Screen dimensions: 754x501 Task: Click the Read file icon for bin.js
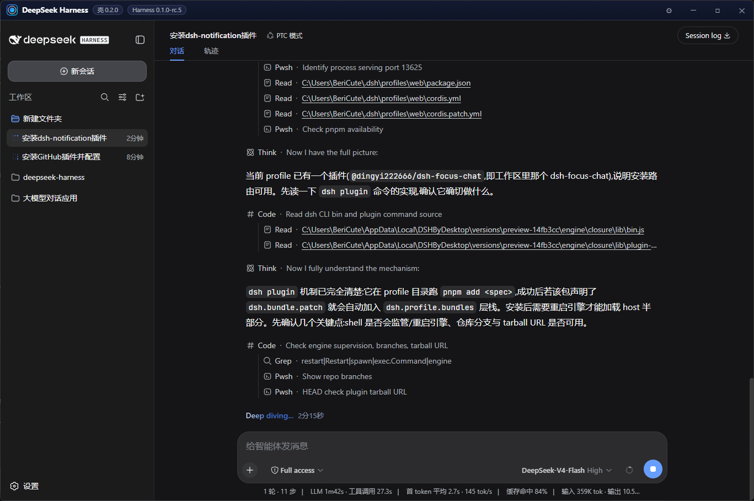(268, 230)
